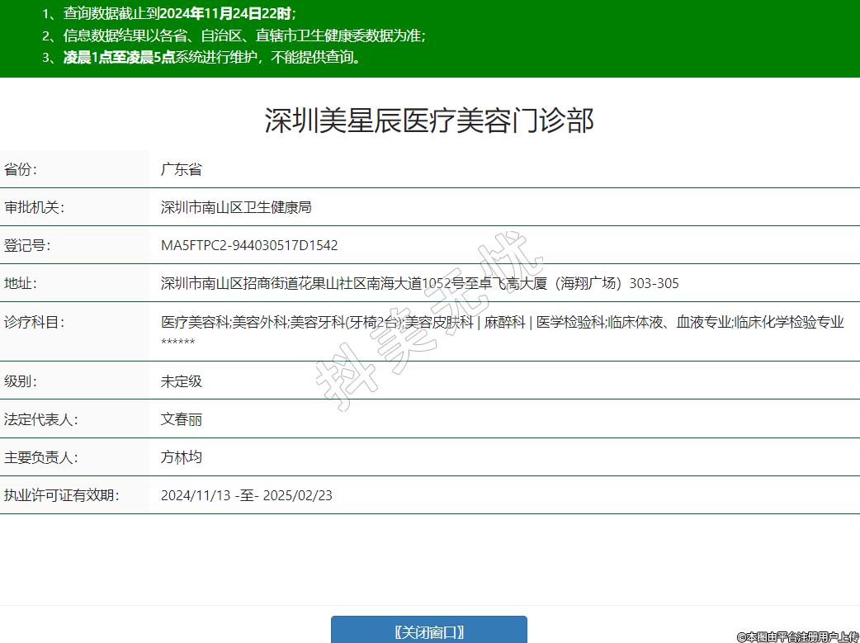This screenshot has height=643, width=860.
Task: Click the 登记号 row label
Action: tap(27, 245)
